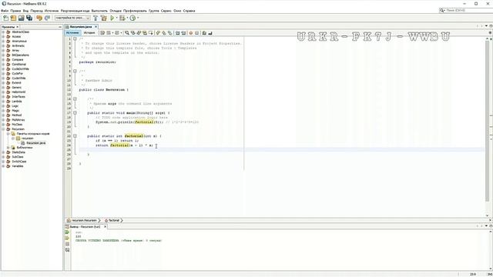Open the Источник menu

point(52,11)
